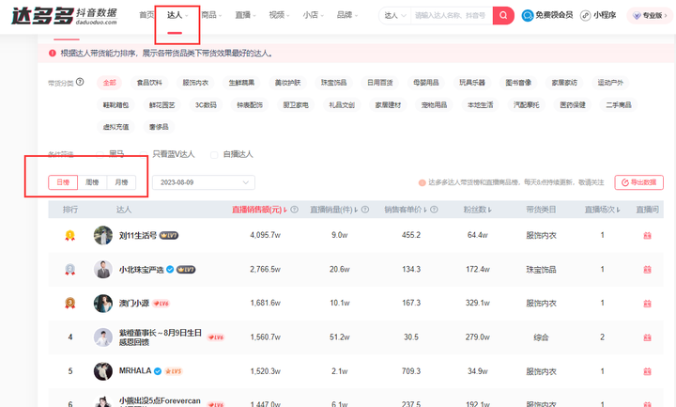The image size is (676, 407).
Task: Expand the 小店 navigation menu
Action: pyautogui.click(x=313, y=15)
